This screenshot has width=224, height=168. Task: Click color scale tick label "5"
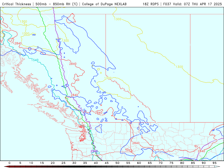click(20, 163)
